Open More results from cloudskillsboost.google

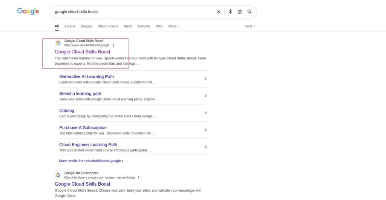91,161
